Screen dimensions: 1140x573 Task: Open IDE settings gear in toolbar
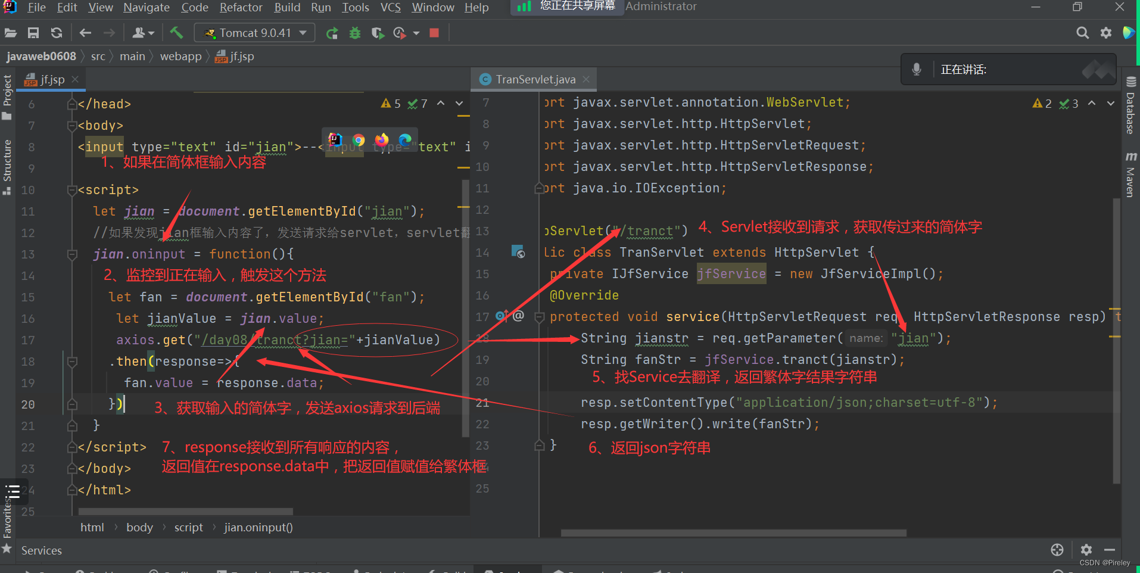tap(1106, 33)
